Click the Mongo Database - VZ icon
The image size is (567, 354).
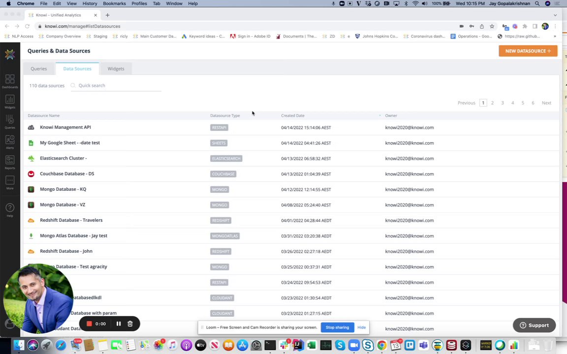coord(31,205)
